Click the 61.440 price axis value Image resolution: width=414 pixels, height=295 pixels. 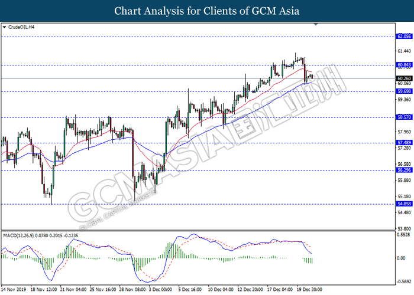(x=404, y=51)
